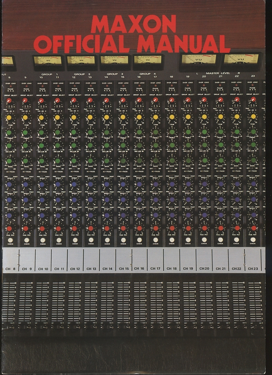Click the blue Effect 3 knob on channel 12
Screen dimensions: 272x375
point(74,215)
